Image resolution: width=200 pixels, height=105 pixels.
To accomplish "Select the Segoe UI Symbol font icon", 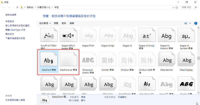I will 186,35.
